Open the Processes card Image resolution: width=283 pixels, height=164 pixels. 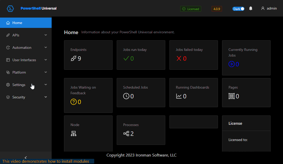tap(141, 130)
